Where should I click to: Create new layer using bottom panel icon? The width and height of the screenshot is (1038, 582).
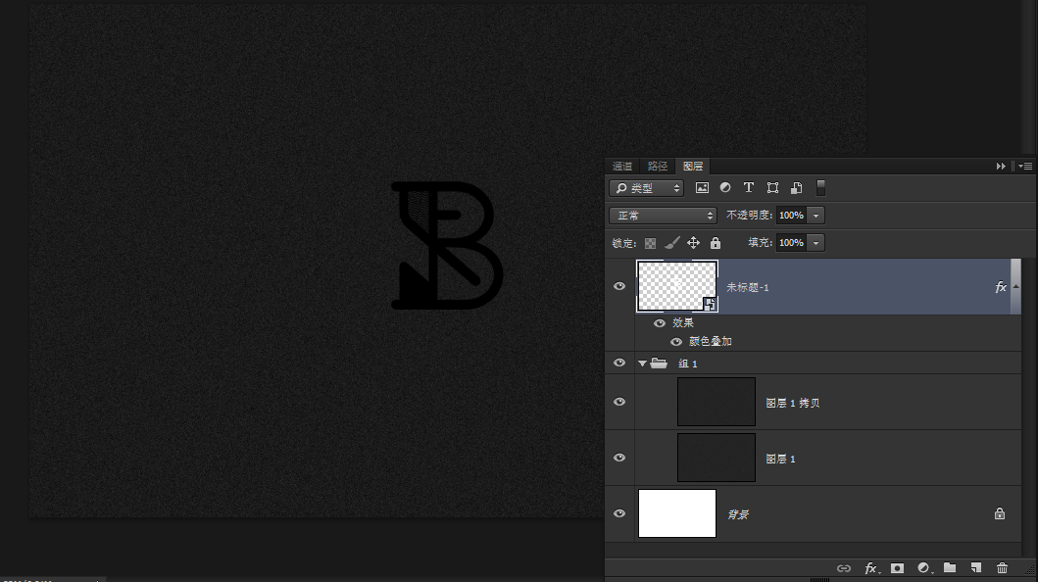click(976, 568)
